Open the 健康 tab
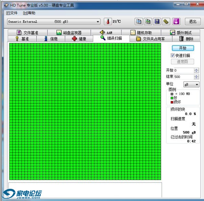Viewport: 204px width, 201px height. [79, 39]
